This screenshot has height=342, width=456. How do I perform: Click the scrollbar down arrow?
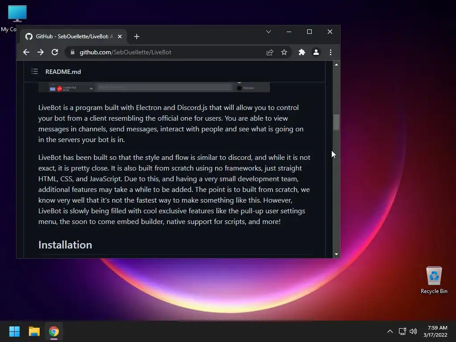click(x=337, y=254)
